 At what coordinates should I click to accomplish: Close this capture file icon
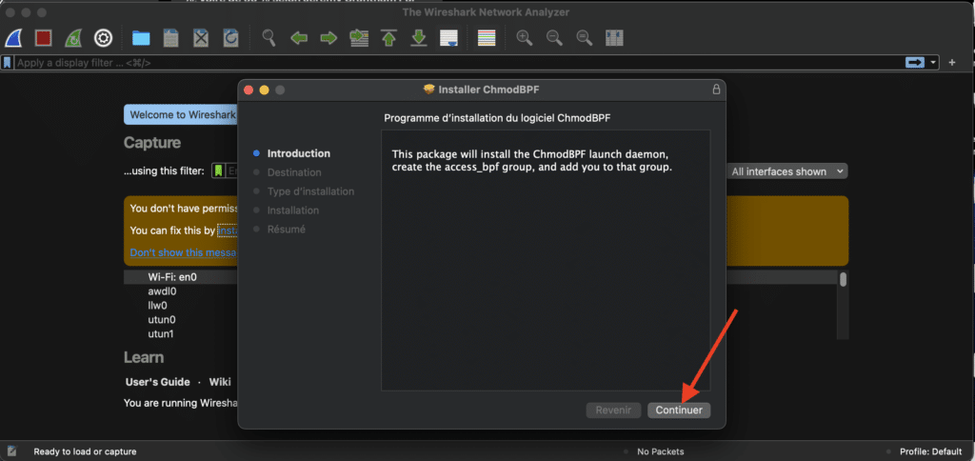pos(201,38)
